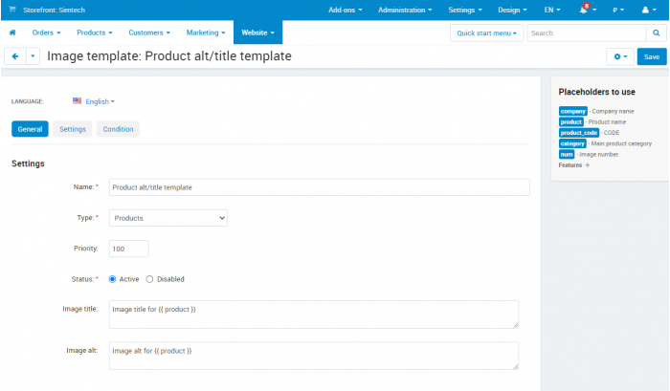Open the English language dropdown

[100, 101]
